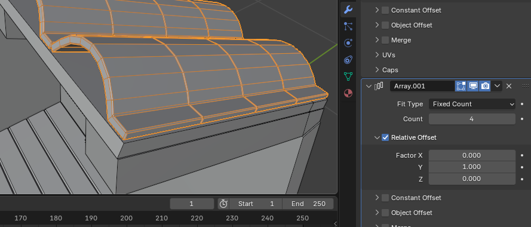Open the Fit Type dropdown
The height and width of the screenshot is (227, 531).
(472, 104)
